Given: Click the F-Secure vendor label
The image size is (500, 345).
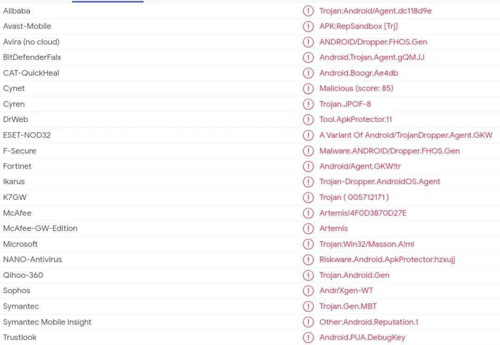Looking at the screenshot, I should pyautogui.click(x=19, y=151).
